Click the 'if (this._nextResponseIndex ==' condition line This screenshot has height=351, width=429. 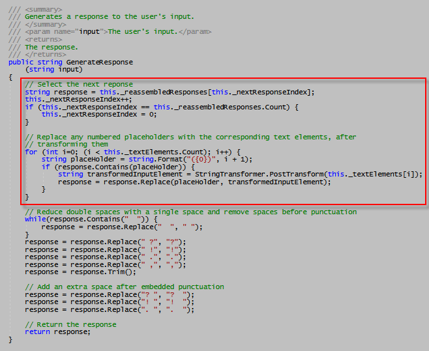pyautogui.click(x=162, y=107)
